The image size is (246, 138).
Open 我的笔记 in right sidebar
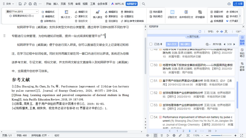242,52
